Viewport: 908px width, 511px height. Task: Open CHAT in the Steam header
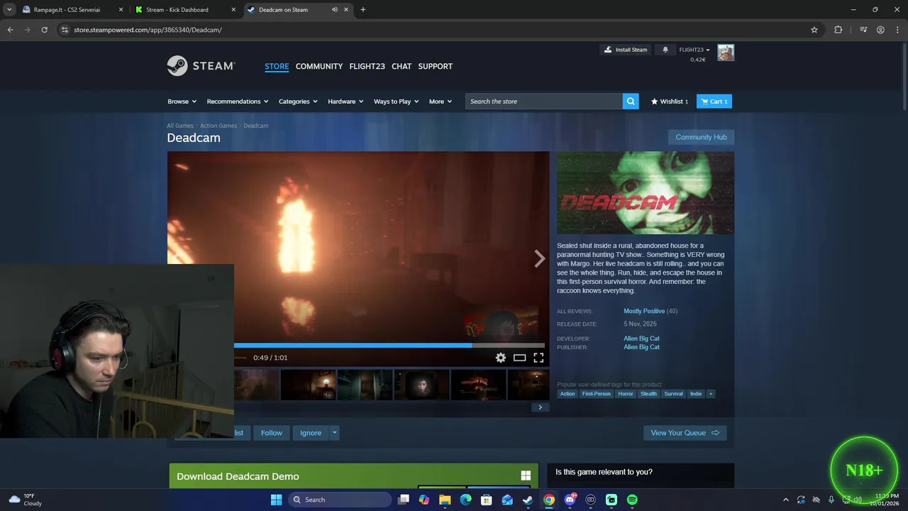402,66
